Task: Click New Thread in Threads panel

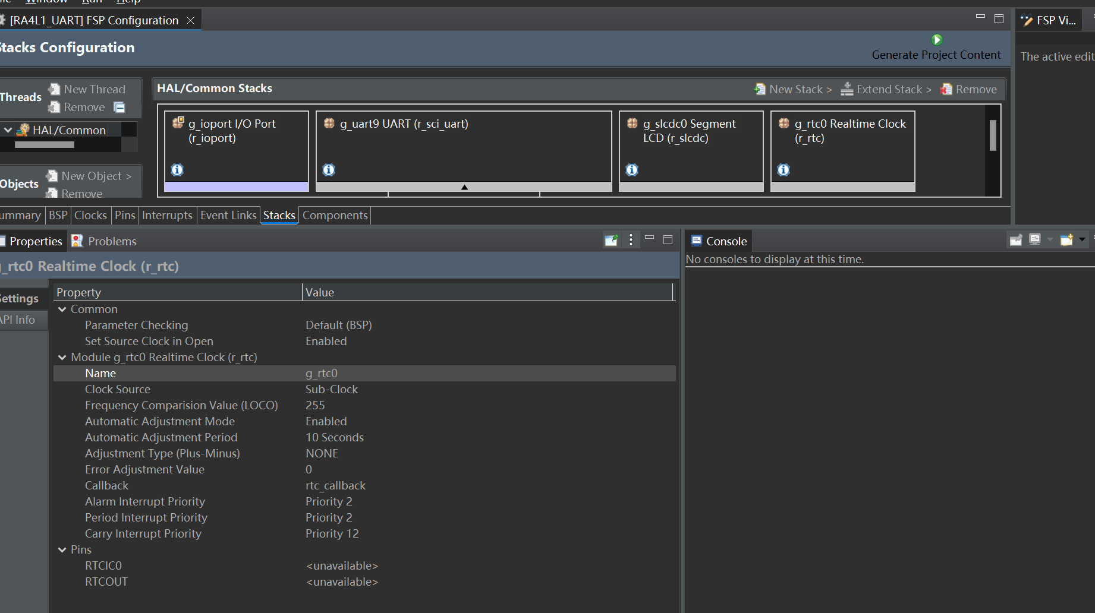Action: point(87,89)
